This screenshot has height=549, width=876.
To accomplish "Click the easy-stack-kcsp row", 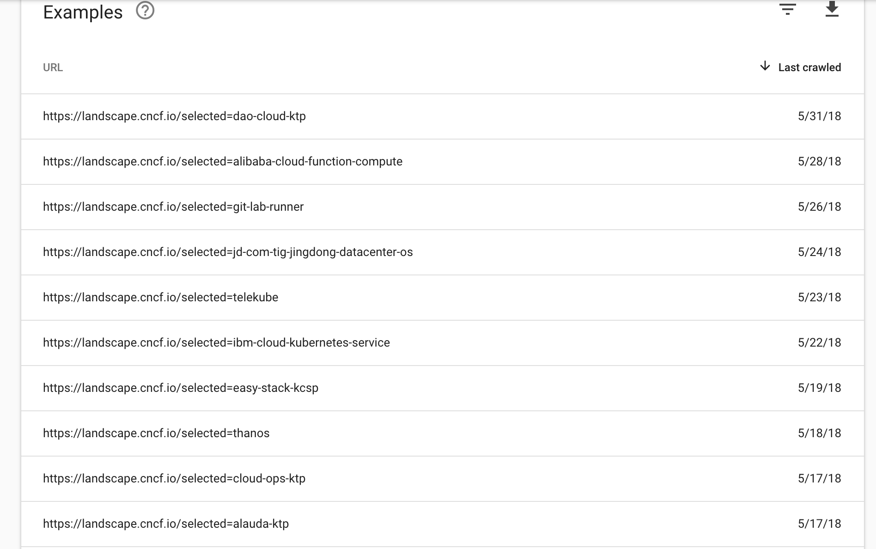I will (181, 388).
